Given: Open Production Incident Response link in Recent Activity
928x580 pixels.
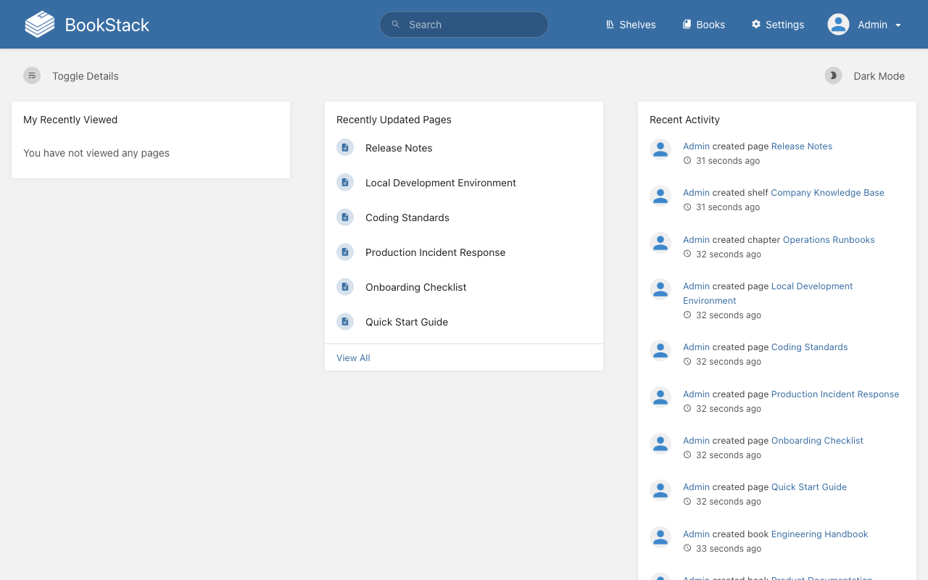Looking at the screenshot, I should click(x=835, y=394).
